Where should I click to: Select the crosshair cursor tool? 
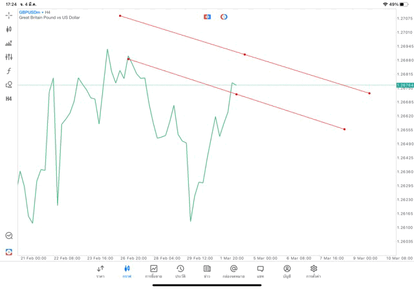click(x=9, y=15)
